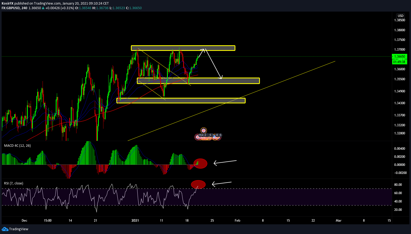Click the 240 interval value in header
Image resolution: width=411 pixels, height=234 pixels.
tap(24, 8)
